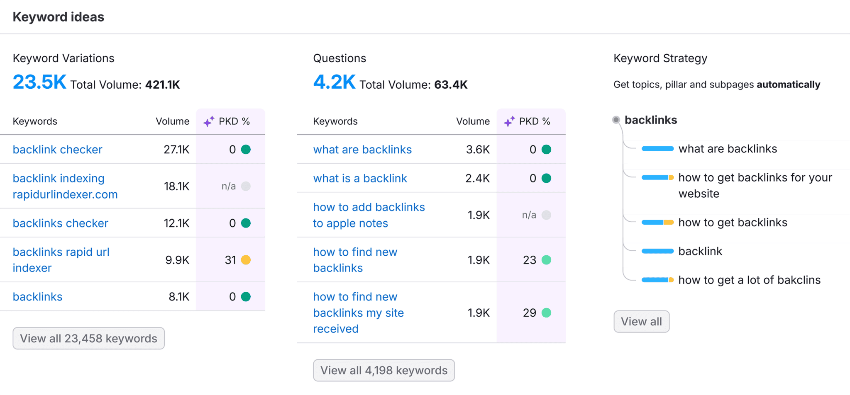Switch to the Questions keyword list

pyautogui.click(x=340, y=58)
